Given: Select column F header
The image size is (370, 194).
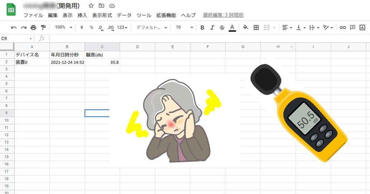Looking at the screenshot, I should pyautogui.click(x=208, y=47).
